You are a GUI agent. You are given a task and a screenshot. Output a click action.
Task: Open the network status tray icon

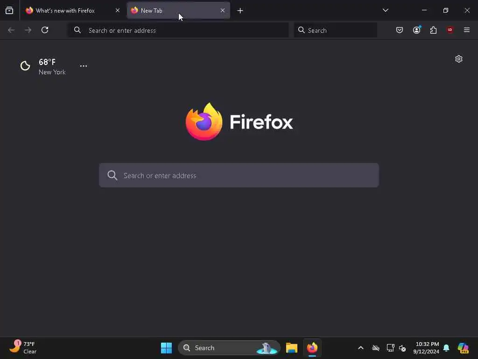point(390,348)
